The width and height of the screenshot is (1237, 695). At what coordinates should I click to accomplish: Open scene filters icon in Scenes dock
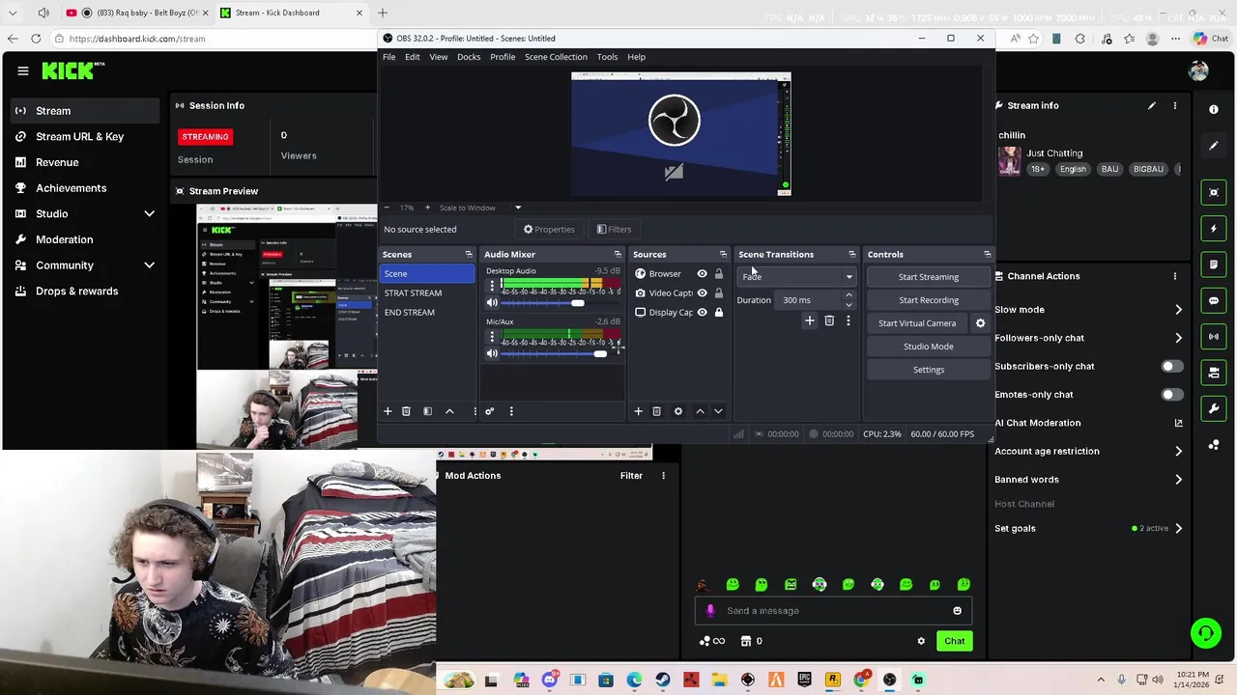click(x=427, y=411)
